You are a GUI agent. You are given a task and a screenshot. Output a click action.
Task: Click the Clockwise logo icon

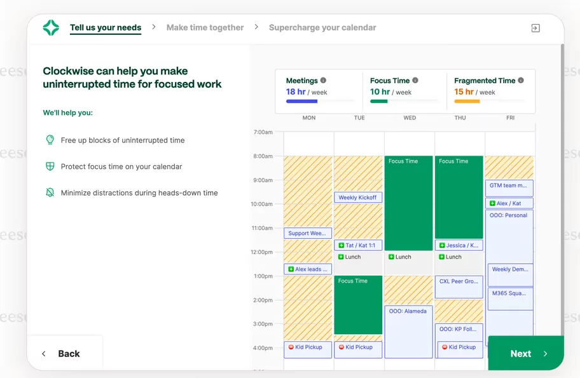pos(51,28)
